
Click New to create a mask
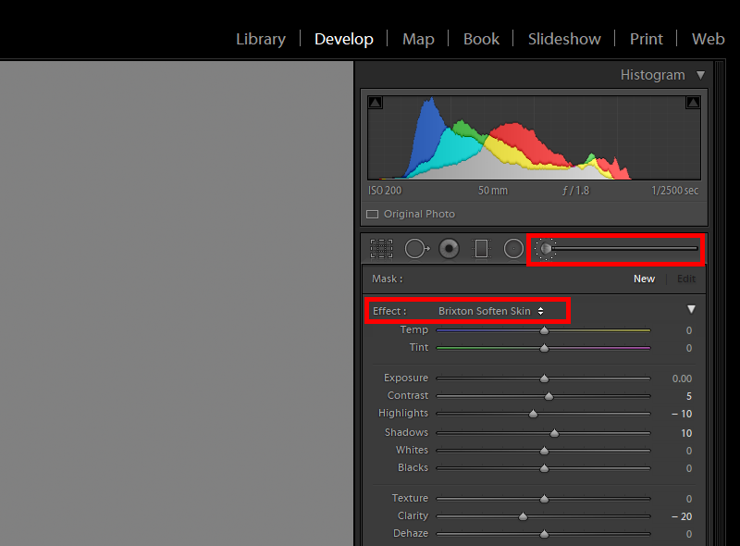(644, 279)
